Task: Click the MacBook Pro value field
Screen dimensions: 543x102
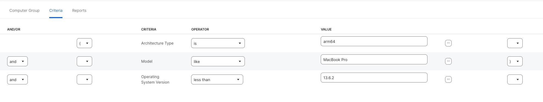Action: pos(374,59)
